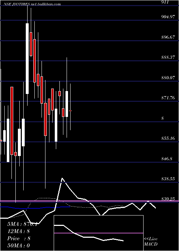The width and height of the screenshot is (179, 251).
Task: Click the 888.37 price axis label
Action: pyautogui.click(x=168, y=57)
